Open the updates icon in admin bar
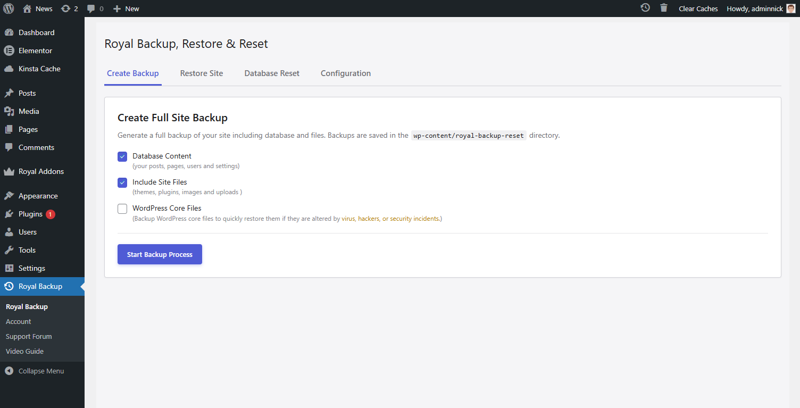The height and width of the screenshot is (408, 800). pos(66,9)
